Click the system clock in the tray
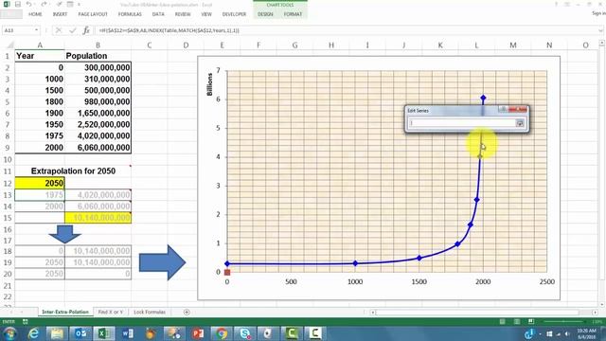Image resolution: width=606 pixels, height=341 pixels. click(x=587, y=333)
